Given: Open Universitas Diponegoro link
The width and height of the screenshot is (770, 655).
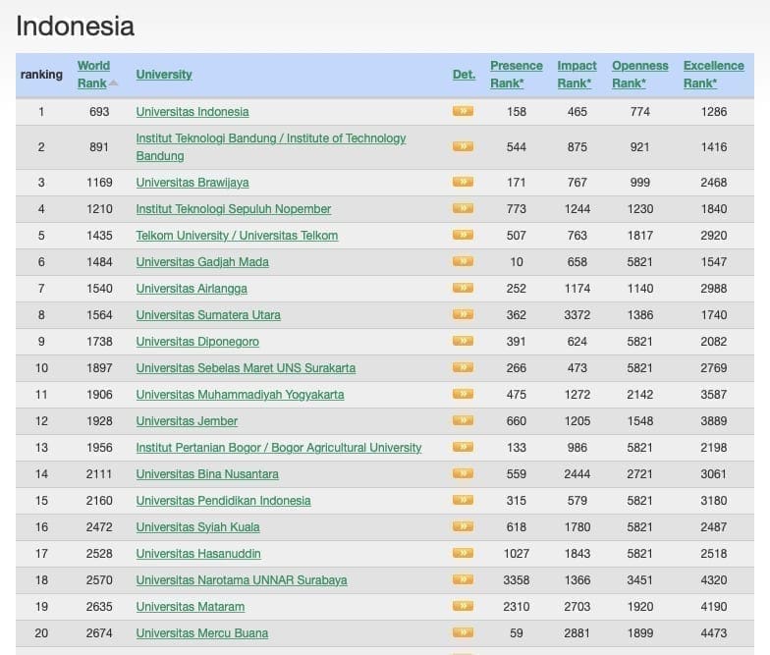Looking at the screenshot, I should (197, 342).
